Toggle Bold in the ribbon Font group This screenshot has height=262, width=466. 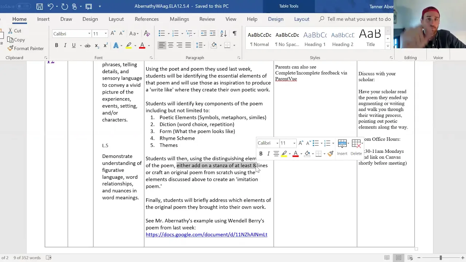pyautogui.click(x=56, y=45)
